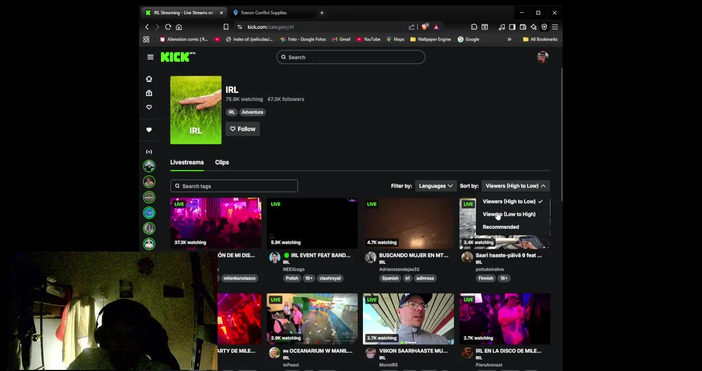
Task: Open the IRL EN LA DISCO stream thumbnail
Action: click(505, 319)
